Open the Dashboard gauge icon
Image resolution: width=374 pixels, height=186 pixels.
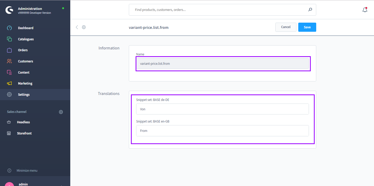coord(9,28)
